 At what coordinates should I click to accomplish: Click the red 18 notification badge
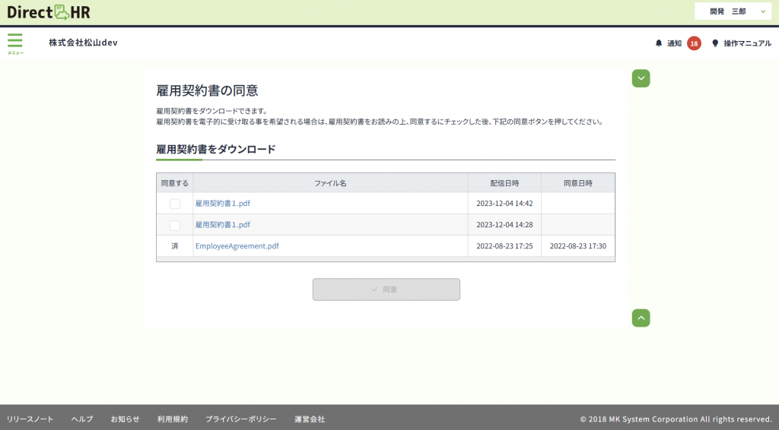pyautogui.click(x=694, y=43)
